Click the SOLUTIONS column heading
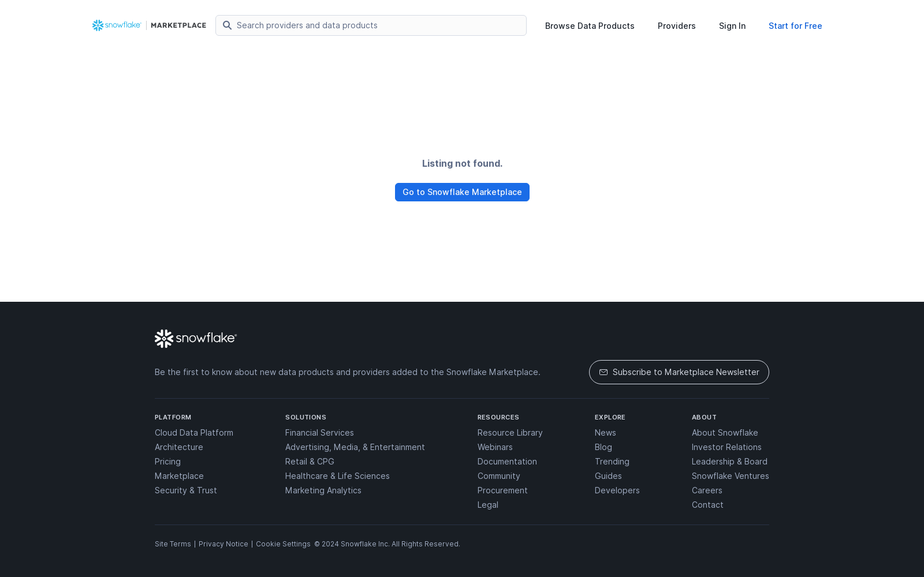 [x=305, y=417]
